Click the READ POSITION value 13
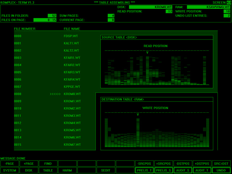Screen dimensions: 232x174 [169, 11]
